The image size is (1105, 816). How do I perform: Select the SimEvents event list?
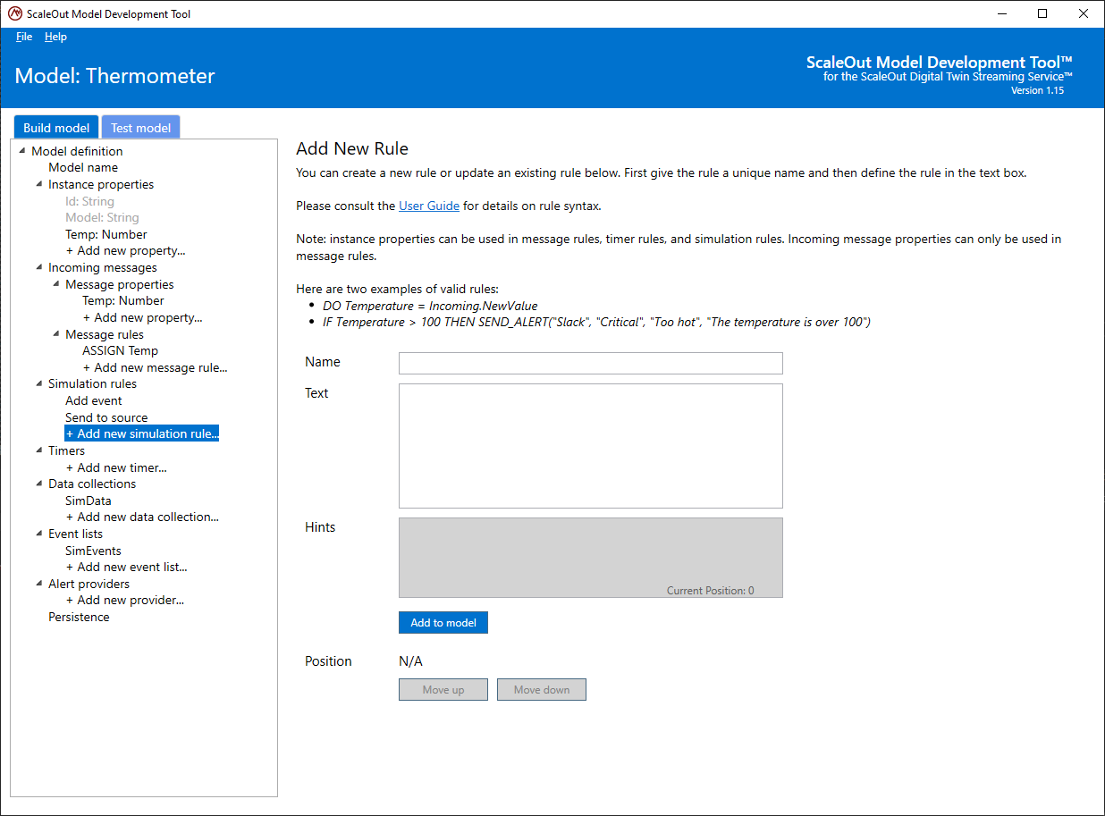tap(93, 551)
